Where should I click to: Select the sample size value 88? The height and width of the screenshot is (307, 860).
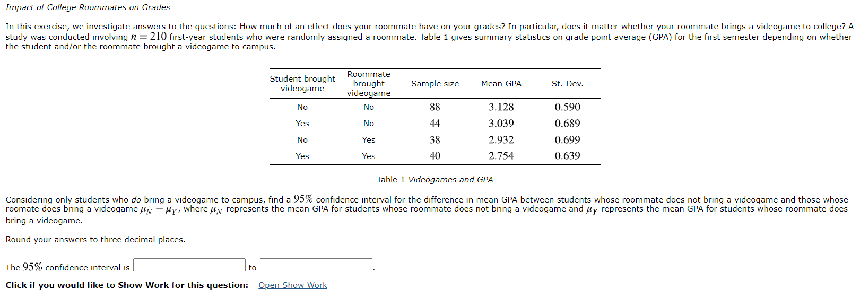click(435, 107)
